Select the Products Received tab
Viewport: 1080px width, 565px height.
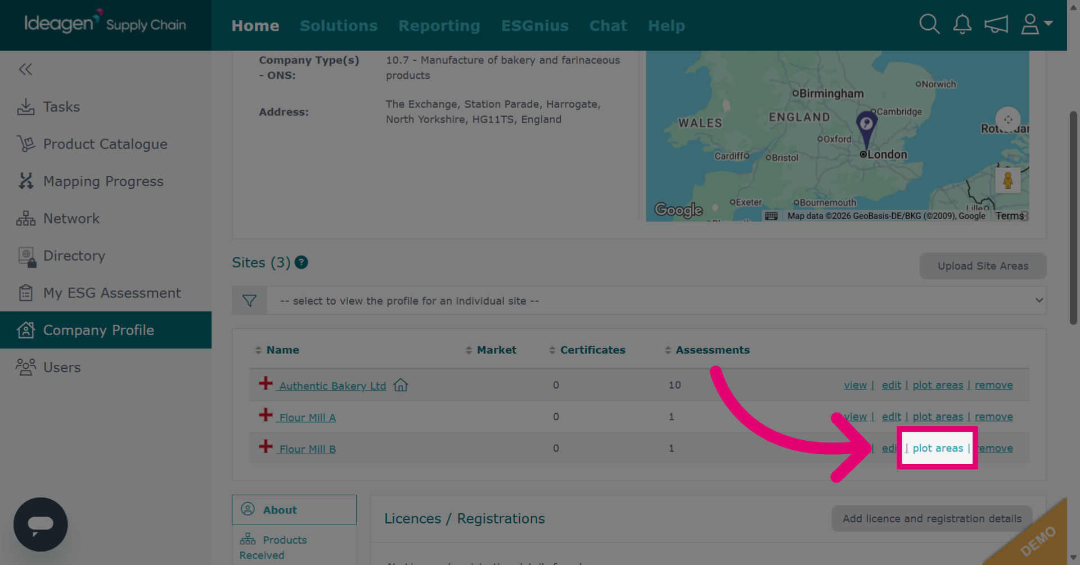point(294,547)
